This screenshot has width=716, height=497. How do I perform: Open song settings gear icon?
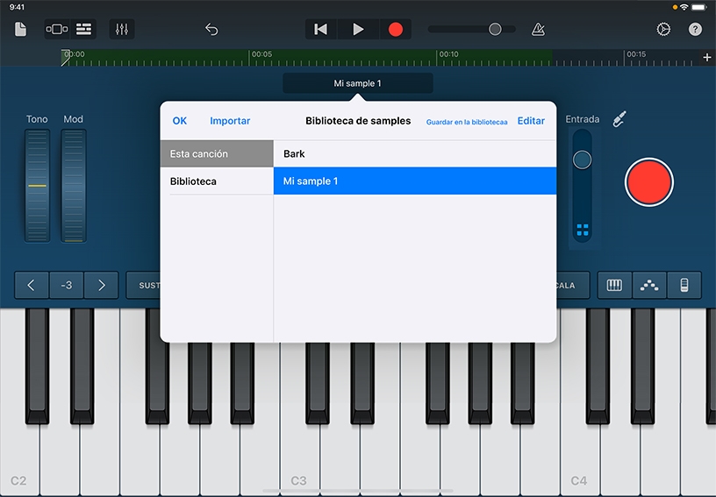point(663,29)
